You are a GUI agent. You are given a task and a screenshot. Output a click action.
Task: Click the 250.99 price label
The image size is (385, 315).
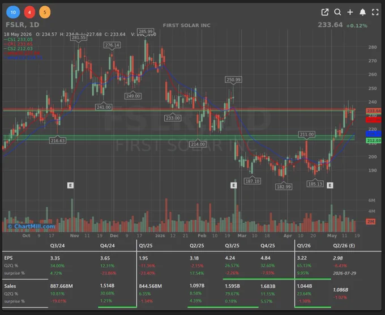233,80
